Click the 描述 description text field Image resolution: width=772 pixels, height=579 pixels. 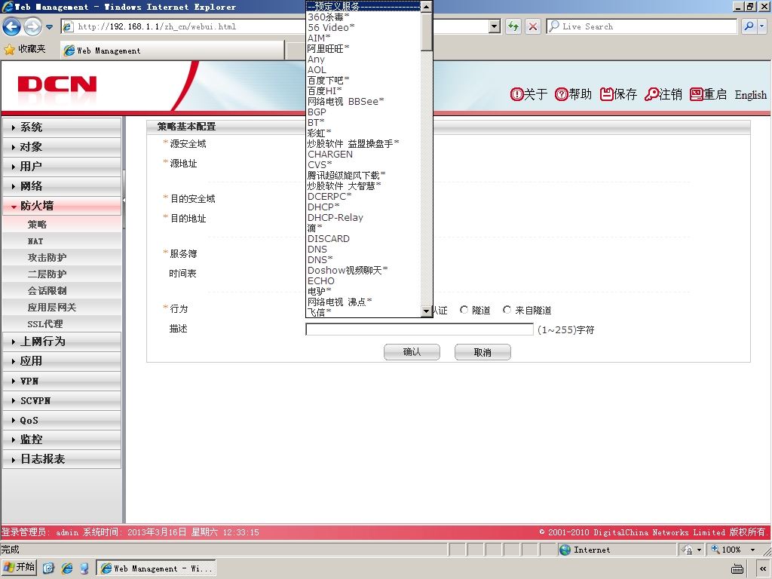[x=419, y=329]
